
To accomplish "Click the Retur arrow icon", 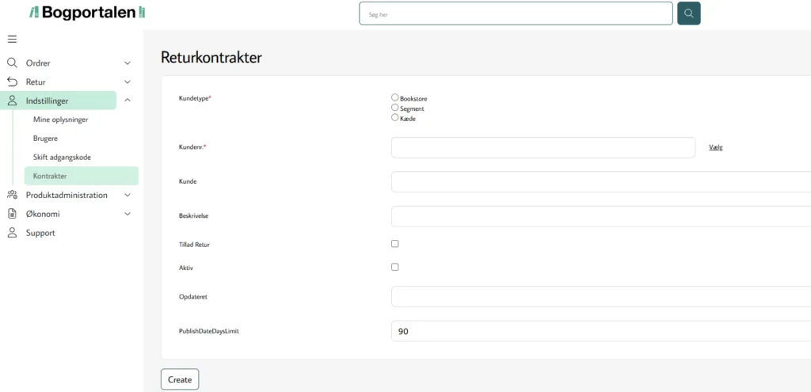I will [x=12, y=82].
